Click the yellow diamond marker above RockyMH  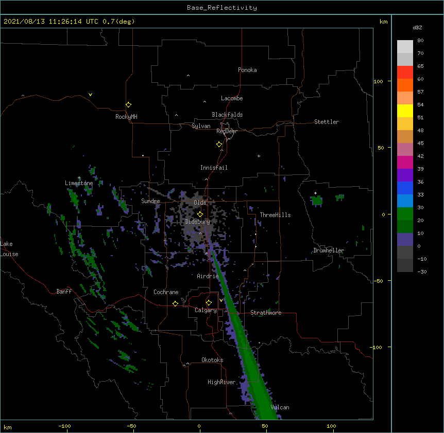(128, 105)
